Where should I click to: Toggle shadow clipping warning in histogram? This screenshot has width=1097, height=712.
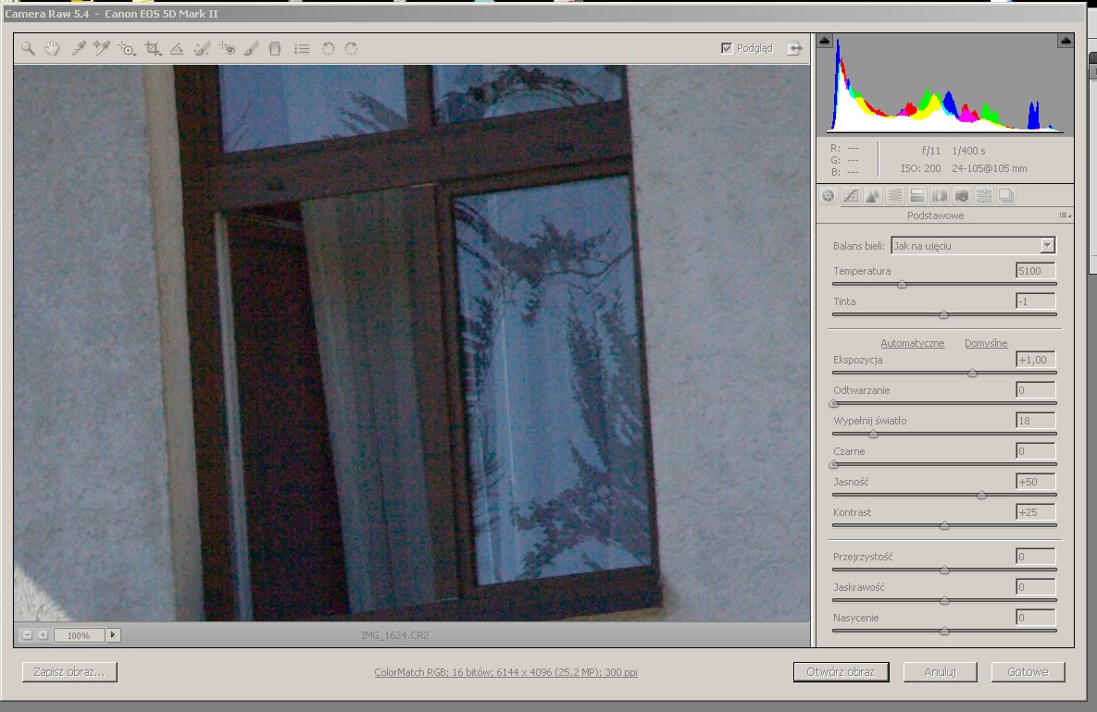click(x=825, y=41)
